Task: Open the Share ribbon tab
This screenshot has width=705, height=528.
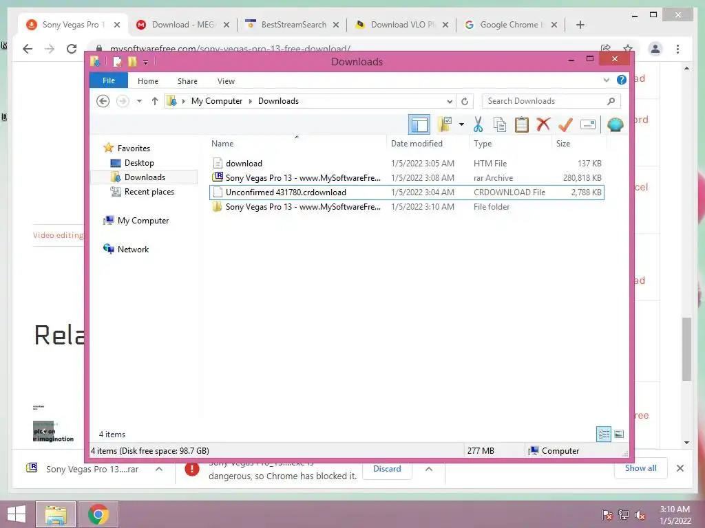Action: tap(187, 81)
